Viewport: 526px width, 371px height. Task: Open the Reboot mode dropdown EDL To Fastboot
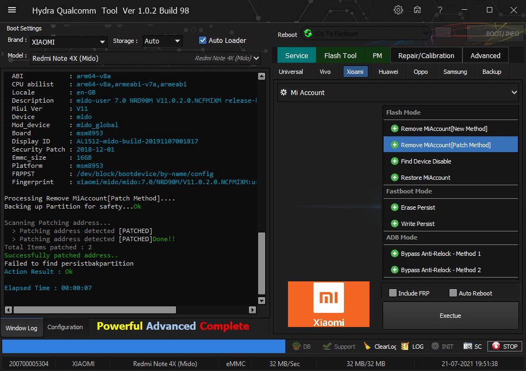coord(366,34)
